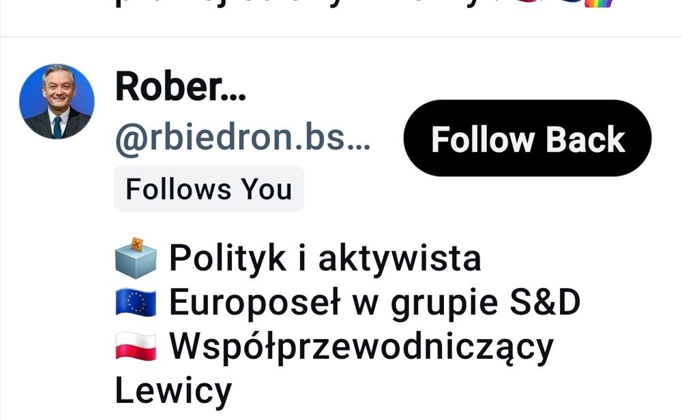Screen dimensions: 682x420
Task: Click the ballot box emoji icon
Action: coord(136,258)
